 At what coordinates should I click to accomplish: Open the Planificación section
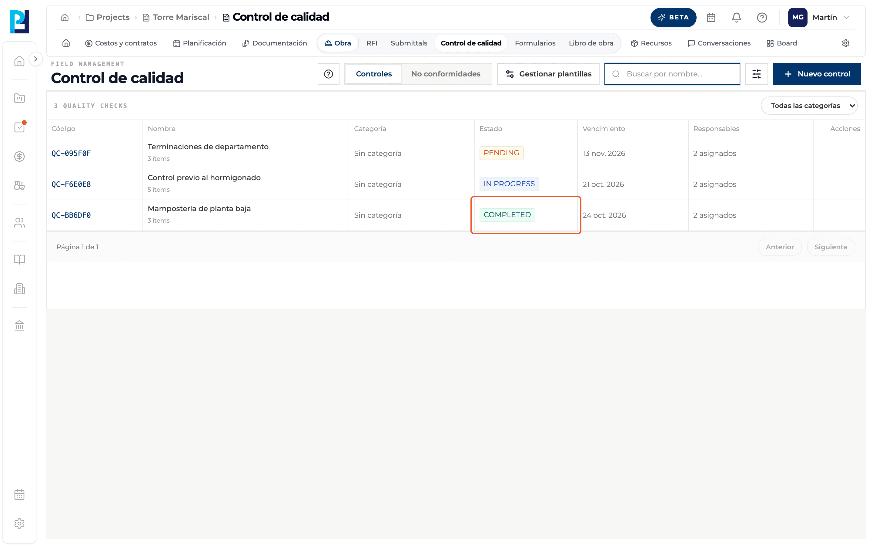pyautogui.click(x=199, y=43)
